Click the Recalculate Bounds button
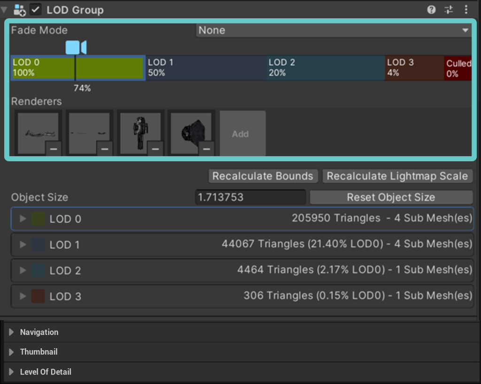The width and height of the screenshot is (481, 384). point(263,176)
